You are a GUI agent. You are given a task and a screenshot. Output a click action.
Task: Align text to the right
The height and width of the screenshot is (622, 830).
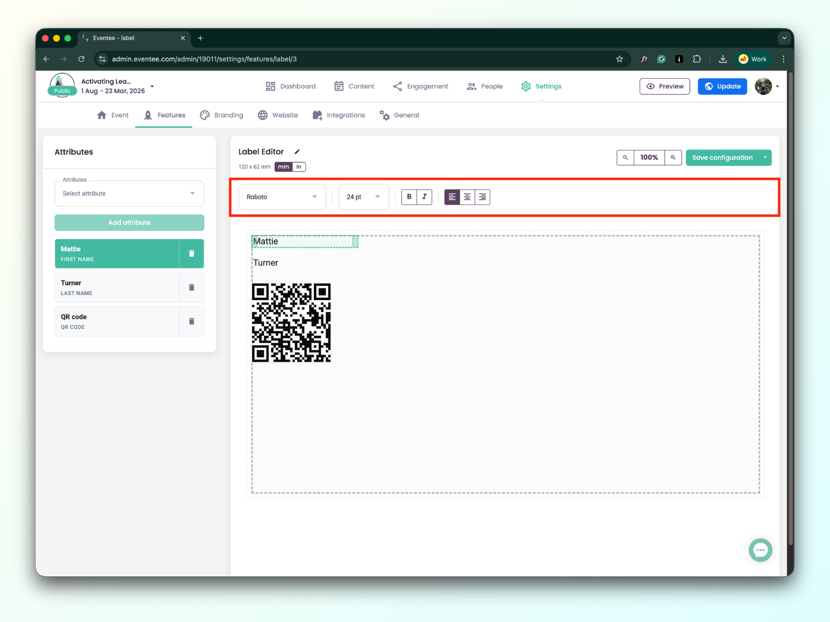click(482, 197)
